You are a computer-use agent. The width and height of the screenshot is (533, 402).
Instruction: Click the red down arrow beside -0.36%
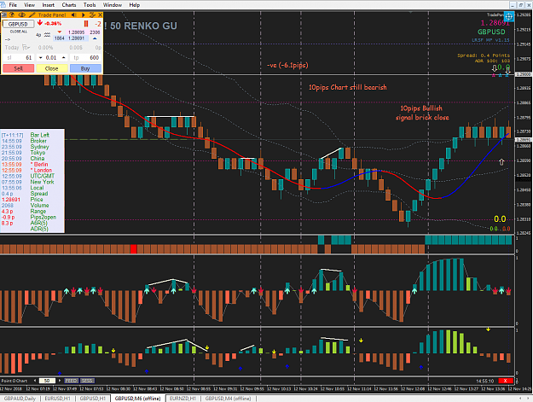click(40, 23)
